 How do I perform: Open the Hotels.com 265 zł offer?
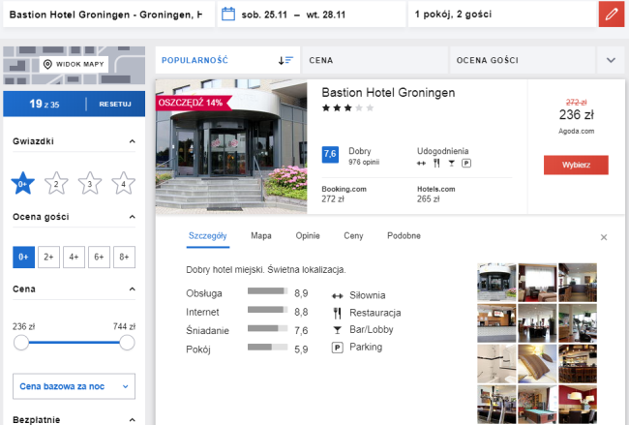(436, 194)
